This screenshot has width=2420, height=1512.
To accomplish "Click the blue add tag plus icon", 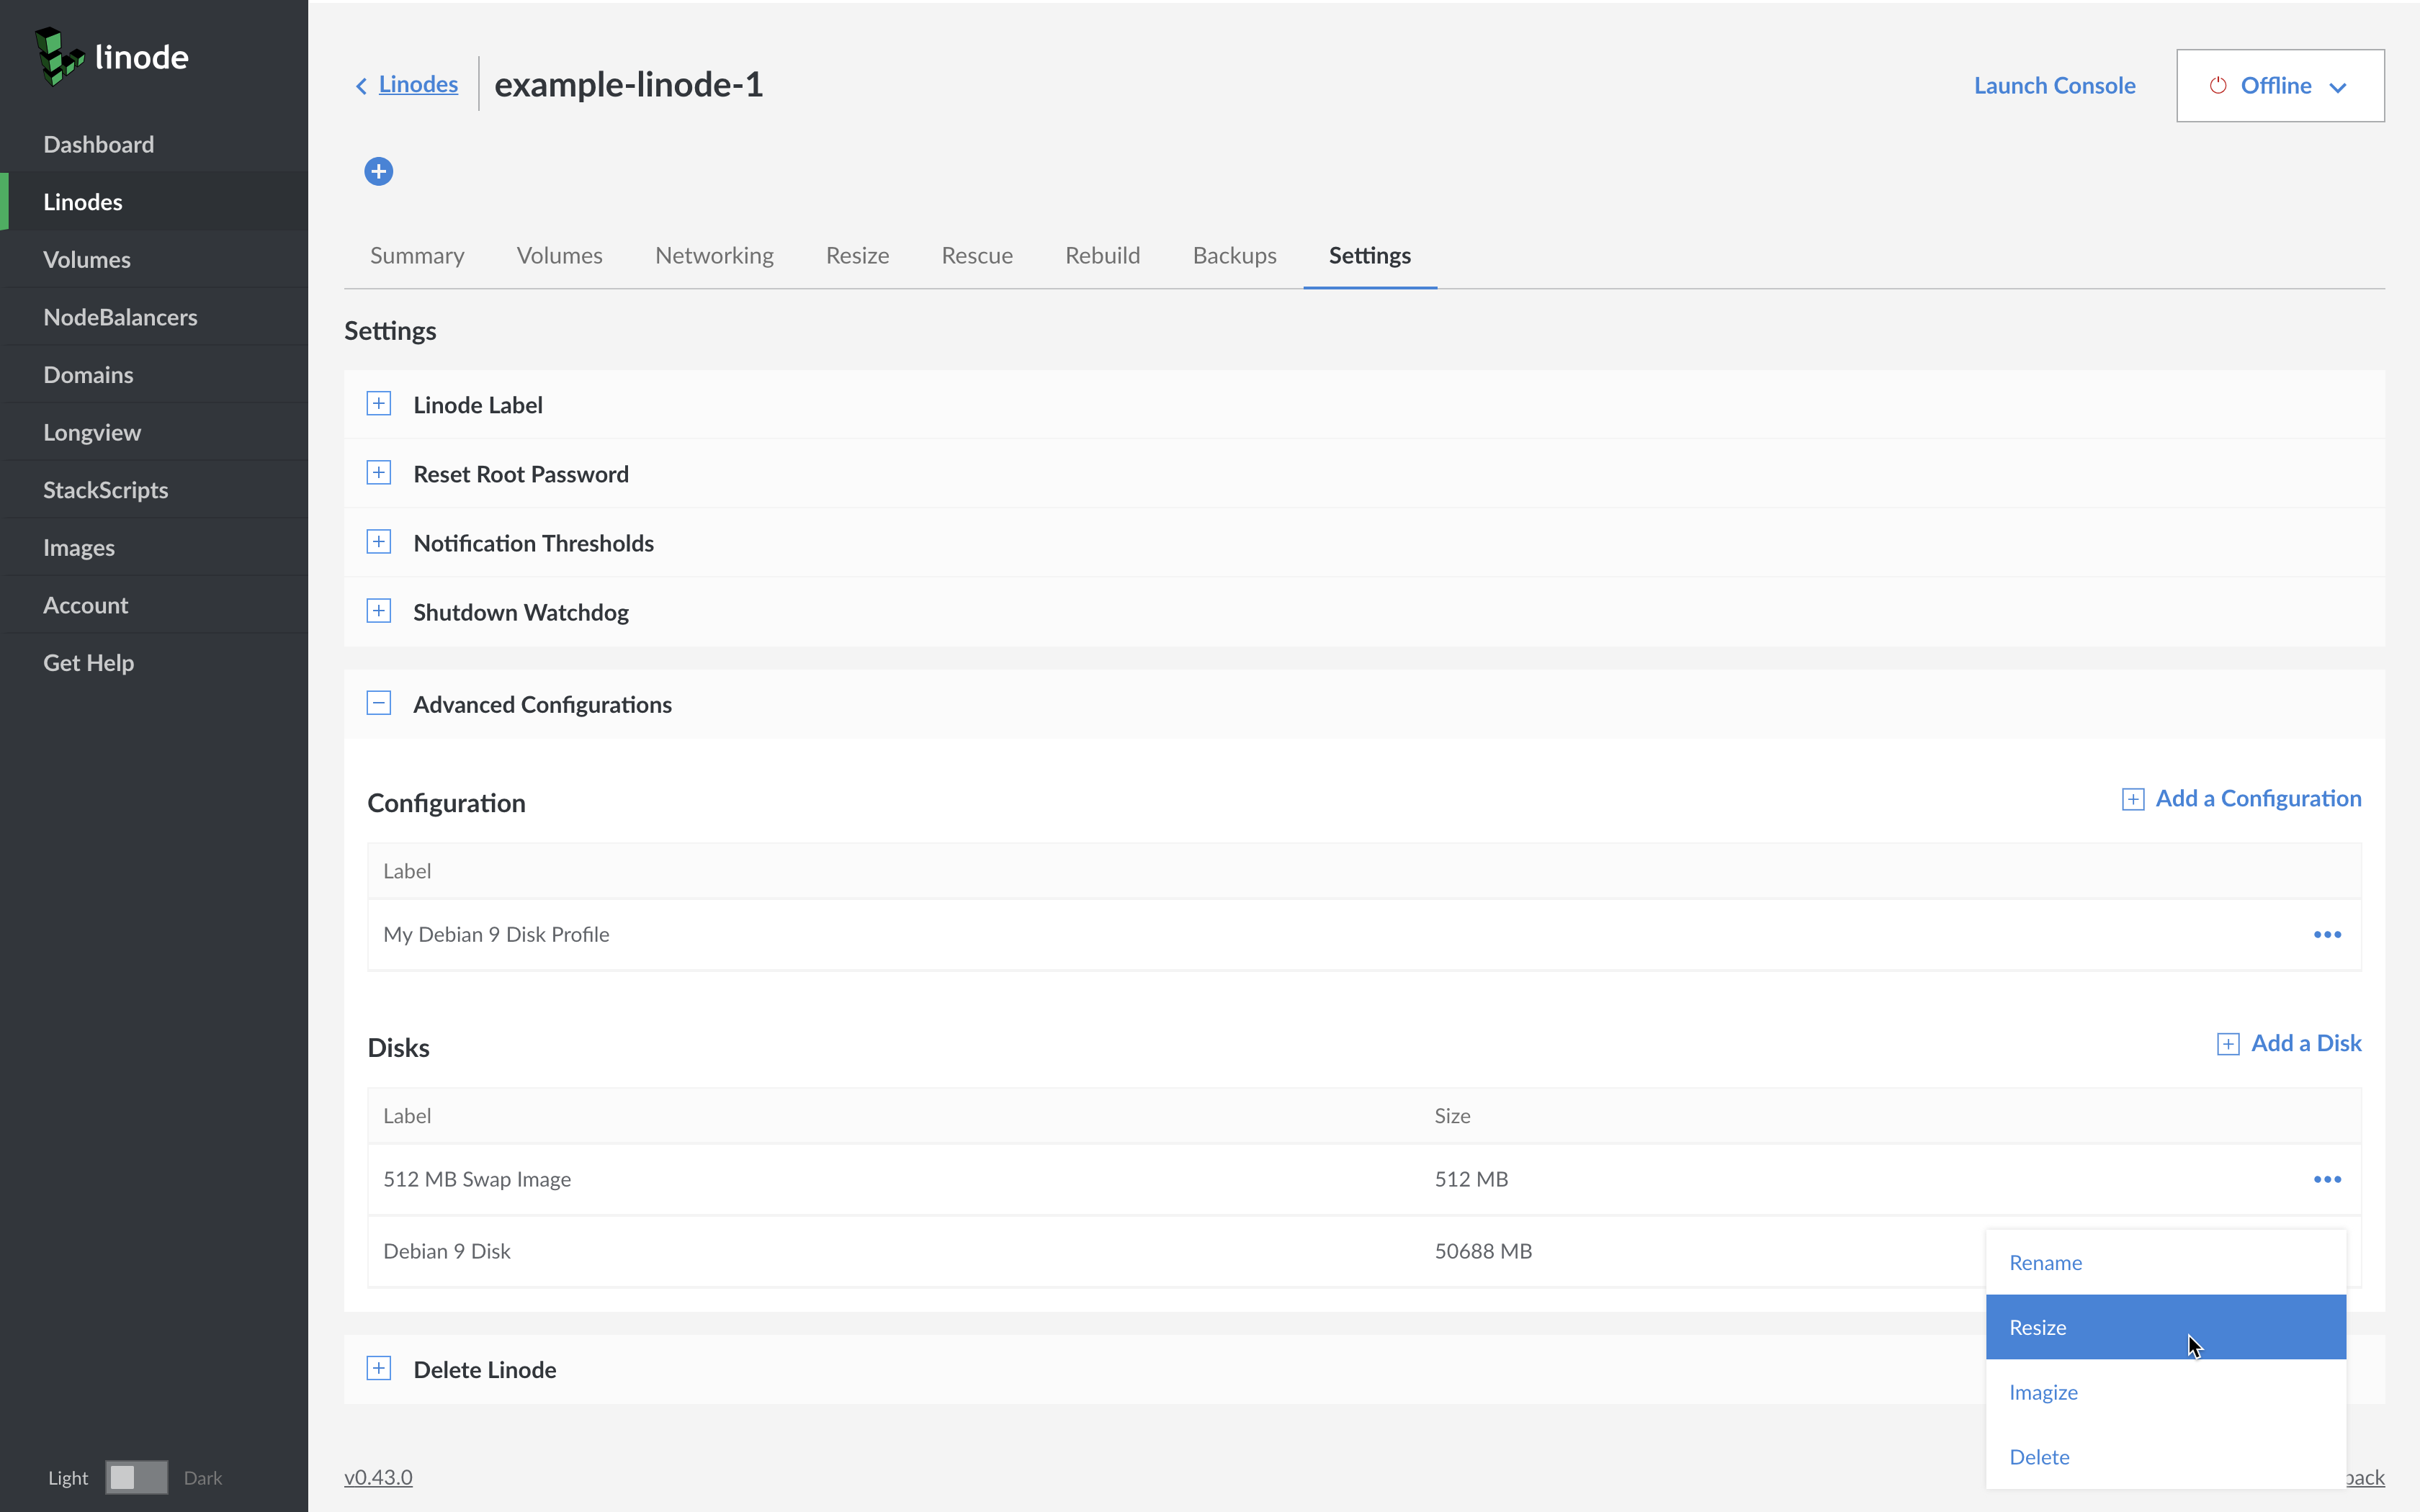I will point(378,172).
